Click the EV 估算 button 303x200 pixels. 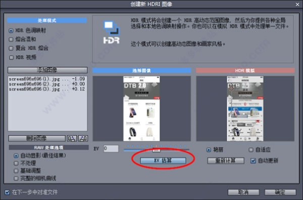[163, 161]
